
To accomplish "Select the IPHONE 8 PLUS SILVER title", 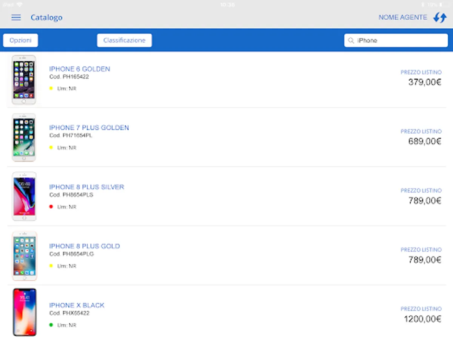I will (x=86, y=187).
